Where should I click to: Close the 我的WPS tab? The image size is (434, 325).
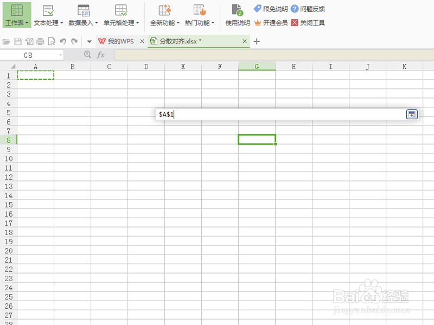click(142, 41)
